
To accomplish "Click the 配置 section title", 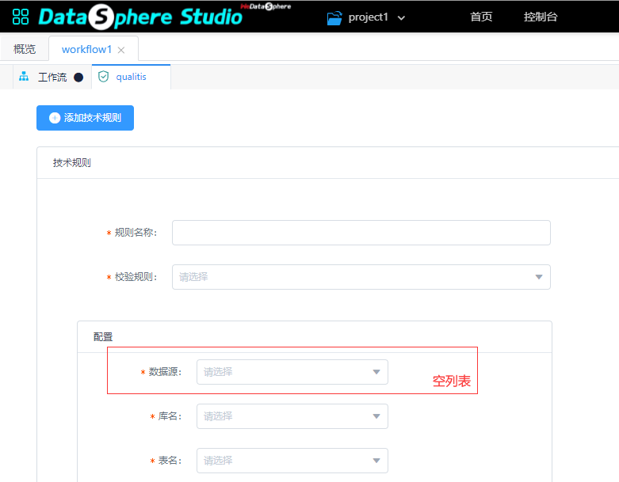I will pyautogui.click(x=103, y=337).
